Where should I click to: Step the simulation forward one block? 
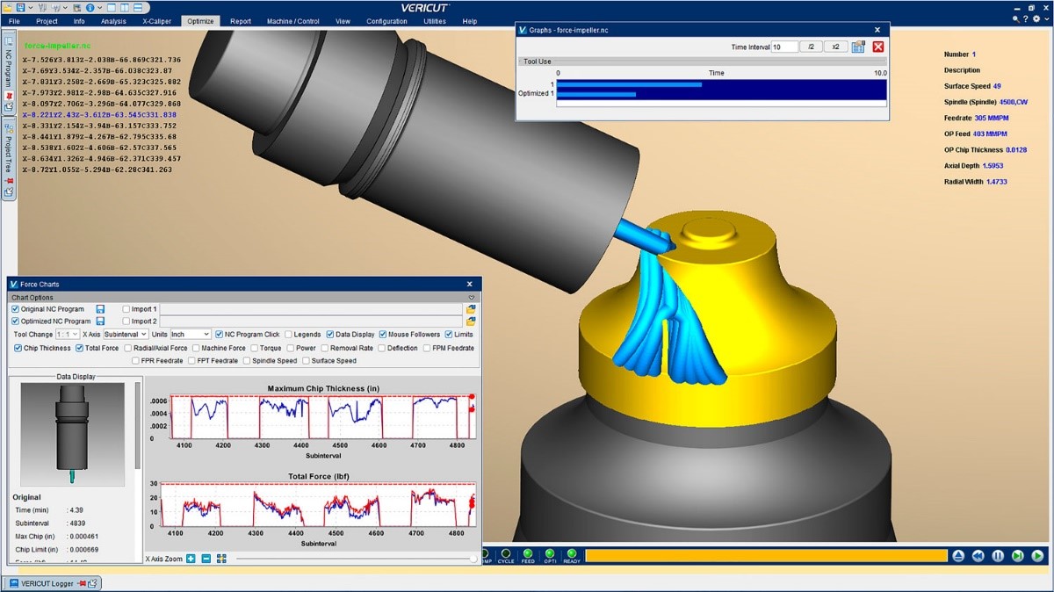pyautogui.click(x=1018, y=556)
